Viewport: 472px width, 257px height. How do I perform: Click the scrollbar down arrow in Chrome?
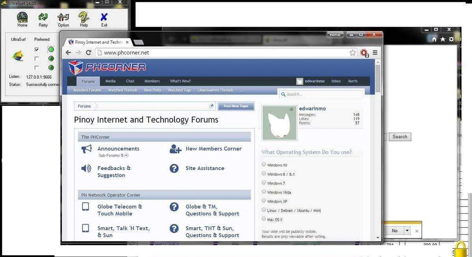(378, 238)
